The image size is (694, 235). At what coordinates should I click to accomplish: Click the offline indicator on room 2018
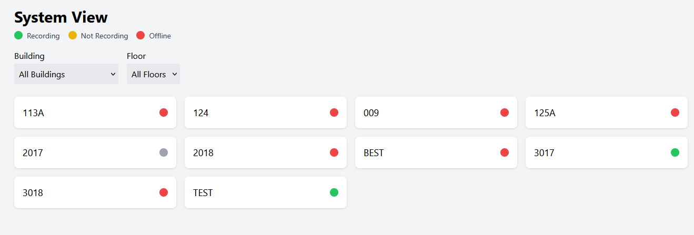click(x=334, y=152)
